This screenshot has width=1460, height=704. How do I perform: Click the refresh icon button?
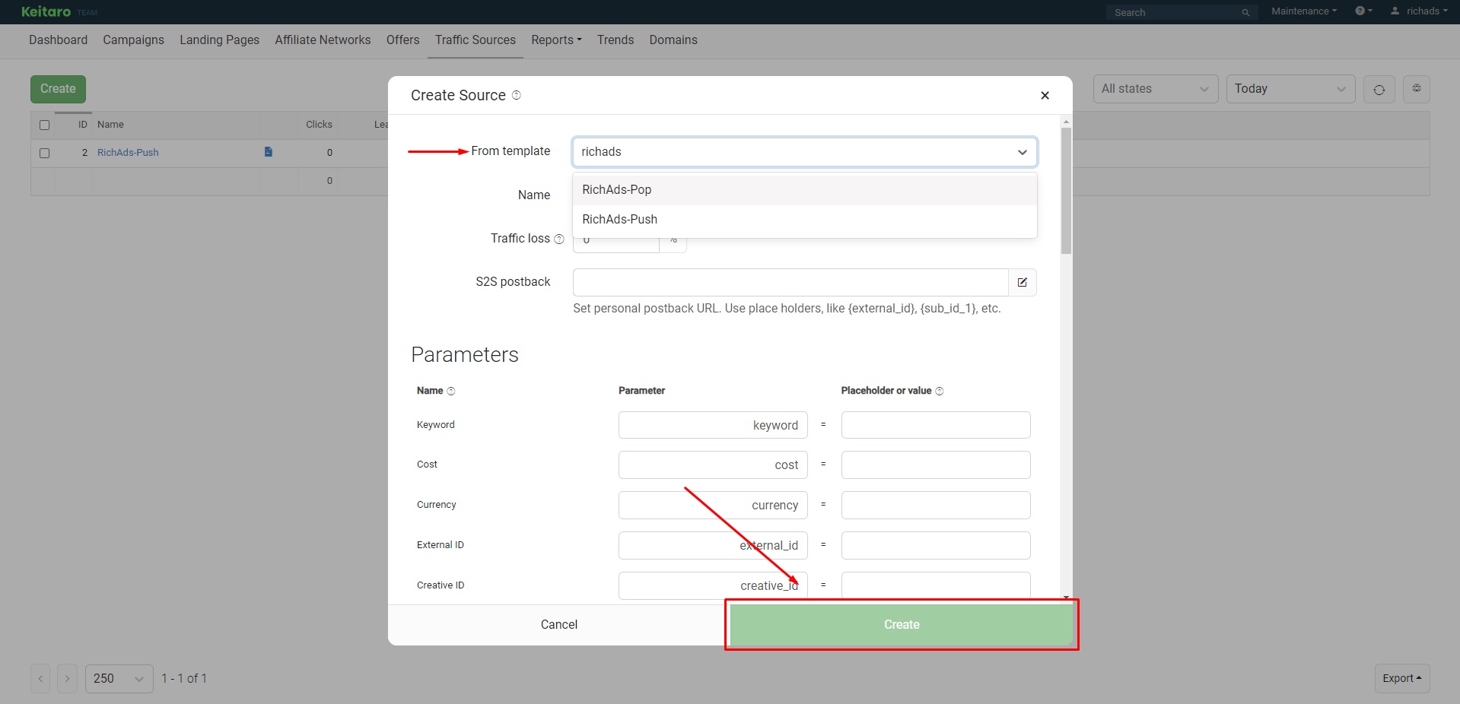coord(1379,90)
